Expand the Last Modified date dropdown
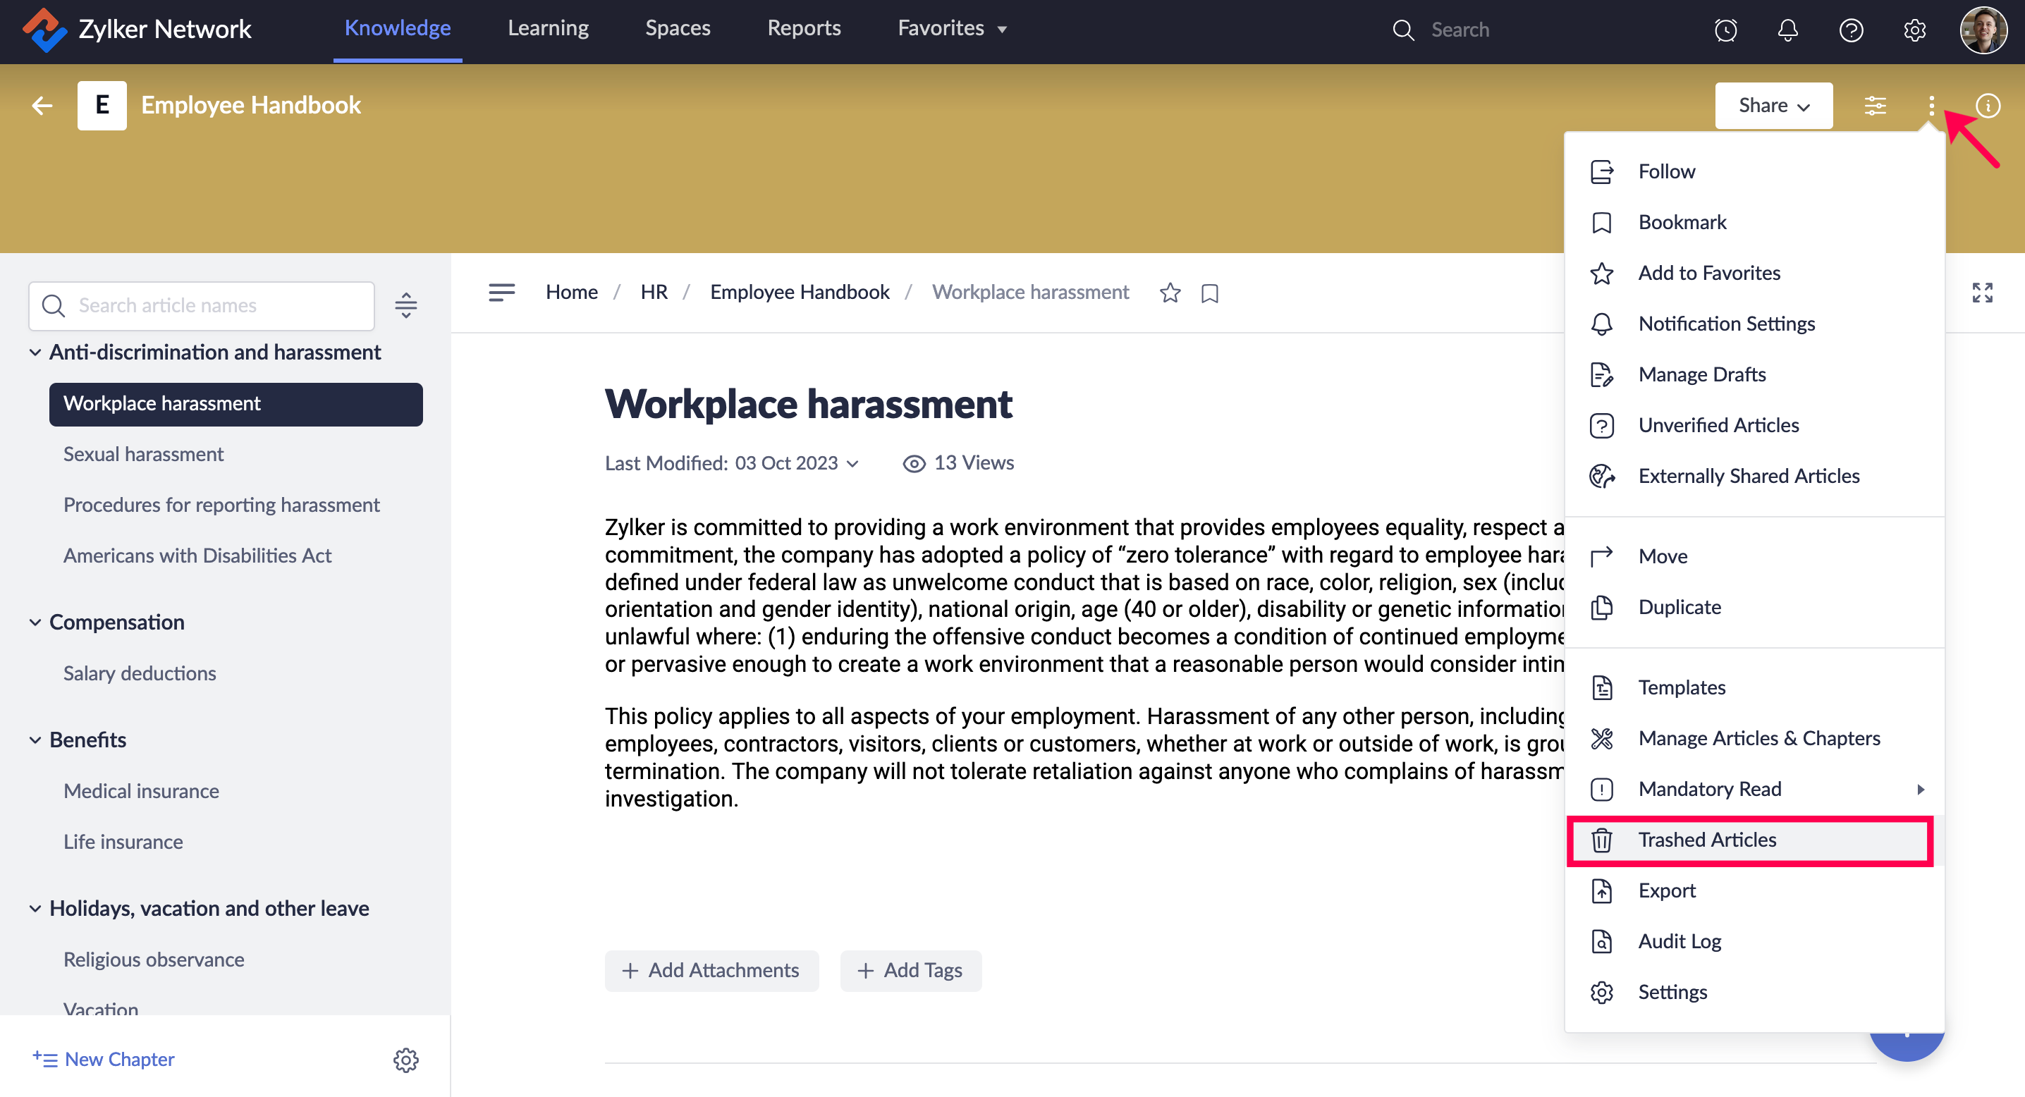2025x1097 pixels. (852, 464)
